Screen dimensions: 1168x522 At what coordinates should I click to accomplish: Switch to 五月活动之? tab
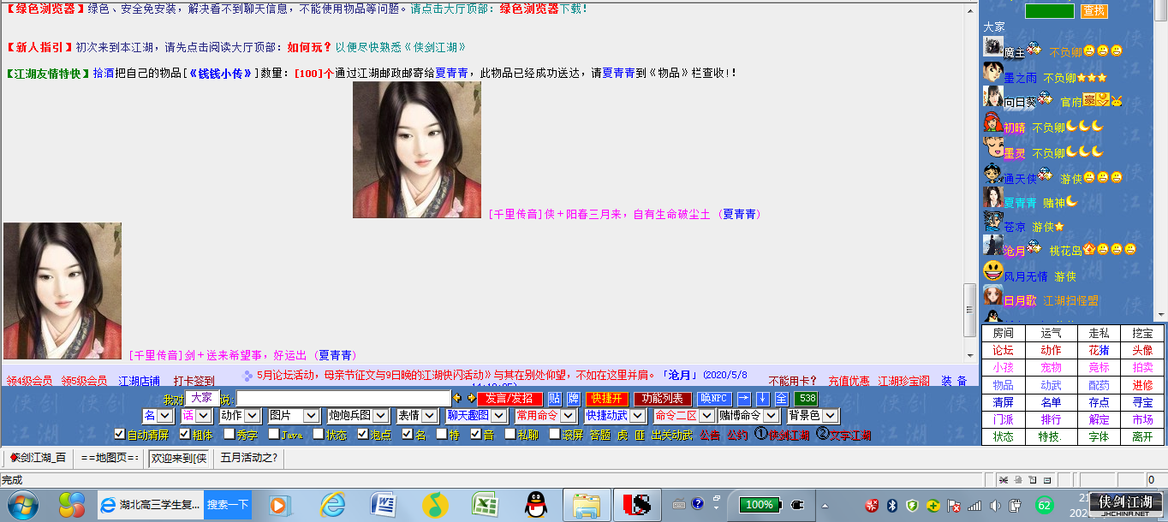coord(248,458)
